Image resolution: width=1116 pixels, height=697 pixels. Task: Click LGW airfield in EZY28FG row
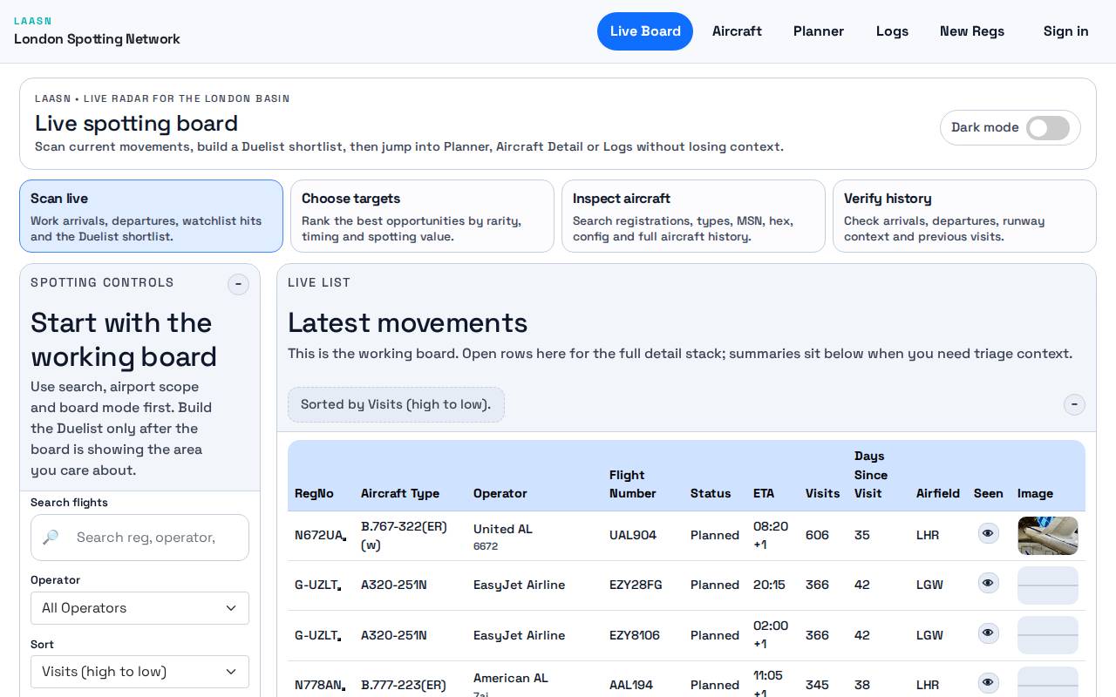pyautogui.click(x=929, y=585)
